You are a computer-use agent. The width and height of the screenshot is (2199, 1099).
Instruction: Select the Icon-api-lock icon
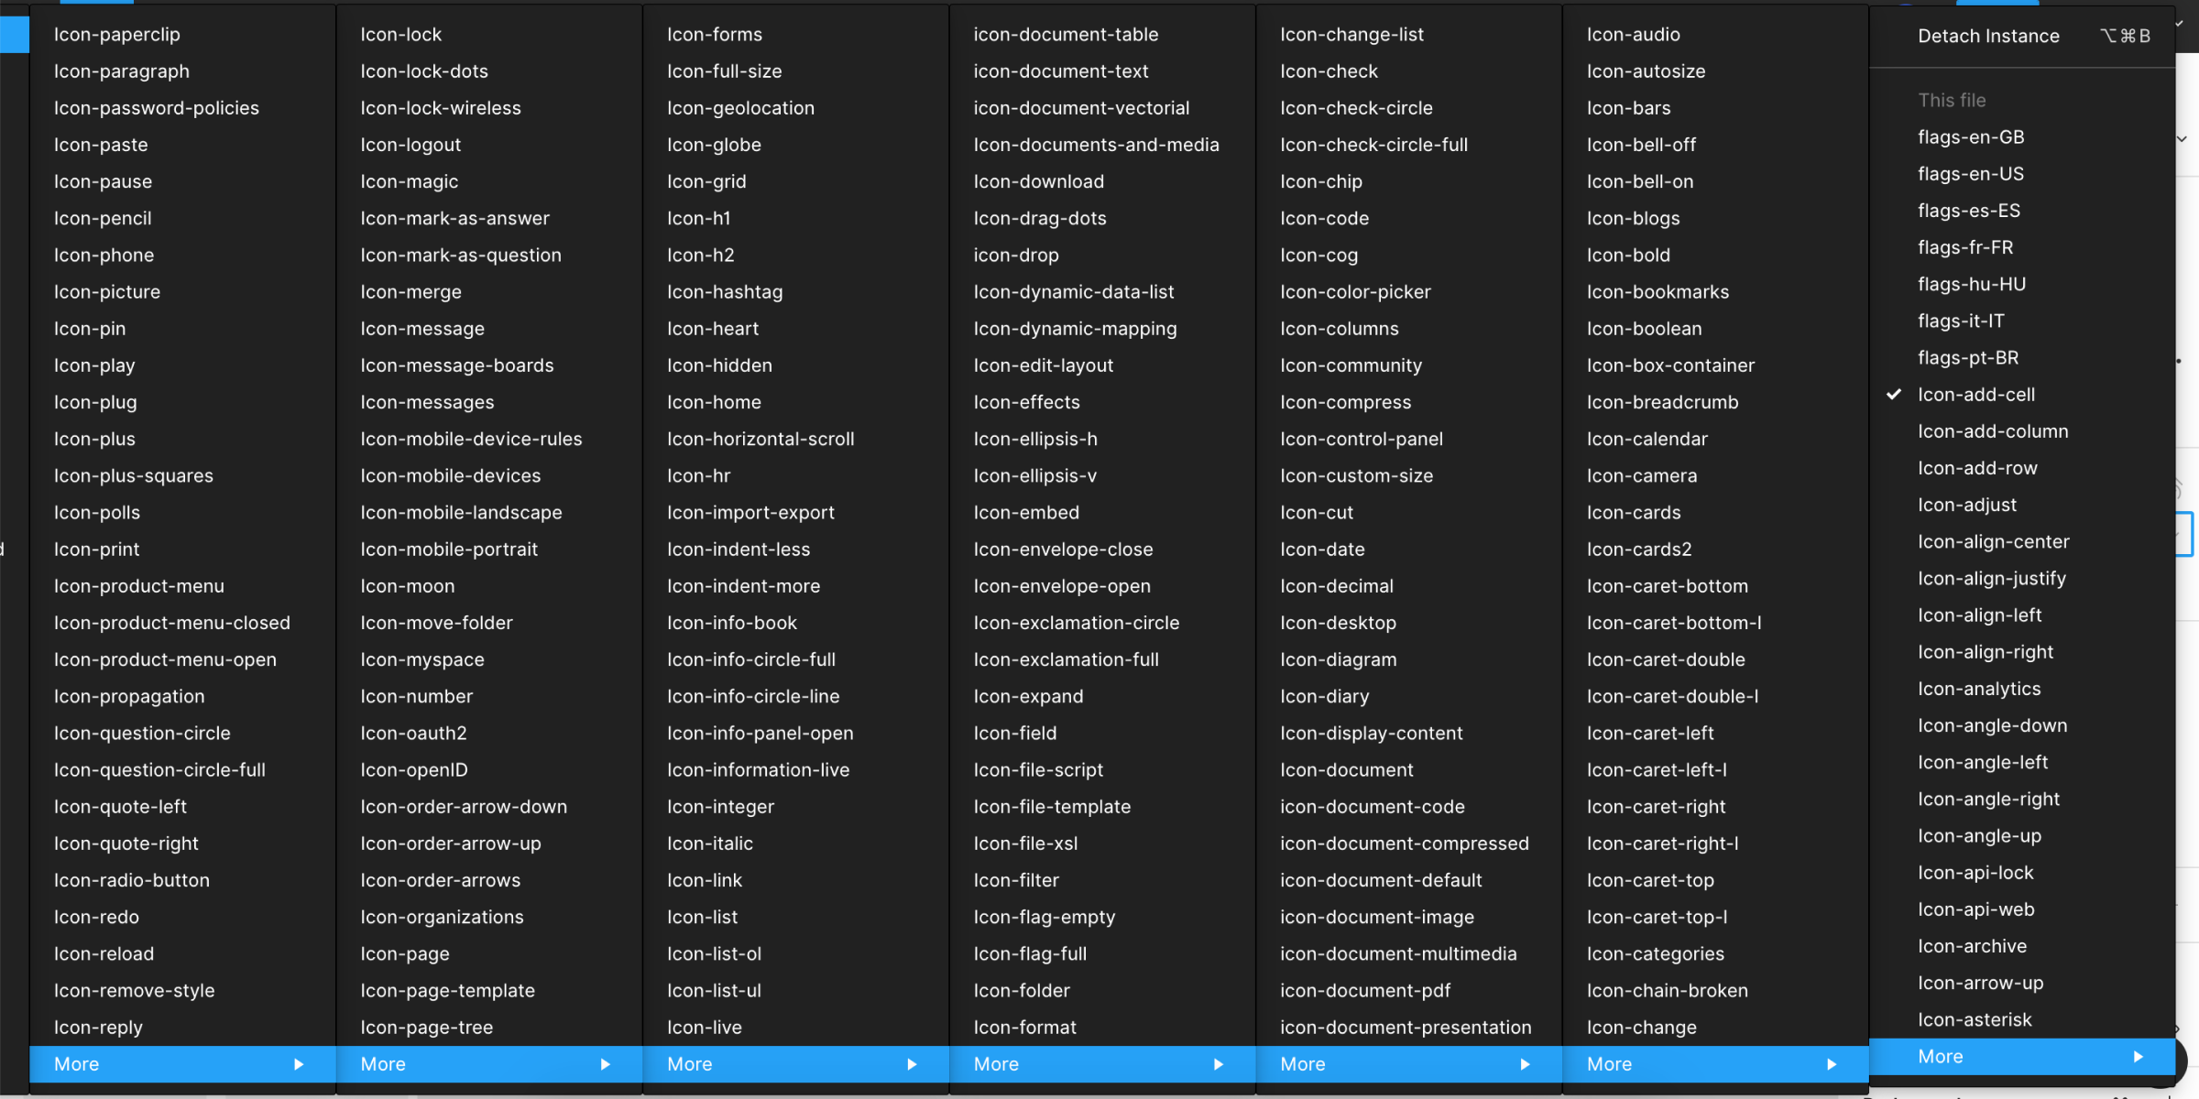tap(1976, 872)
